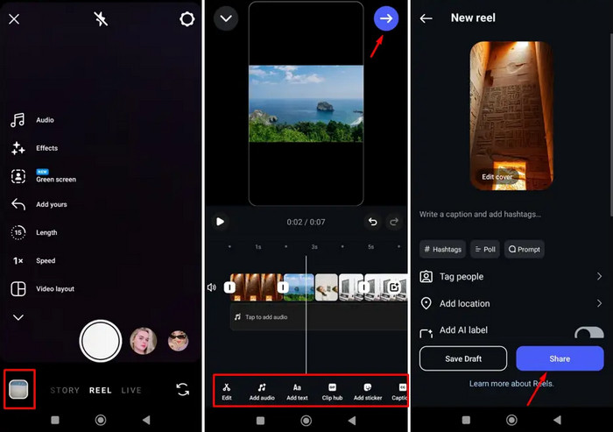The width and height of the screenshot is (613, 432).
Task: Open the Video layout grid icon
Action: click(x=18, y=289)
